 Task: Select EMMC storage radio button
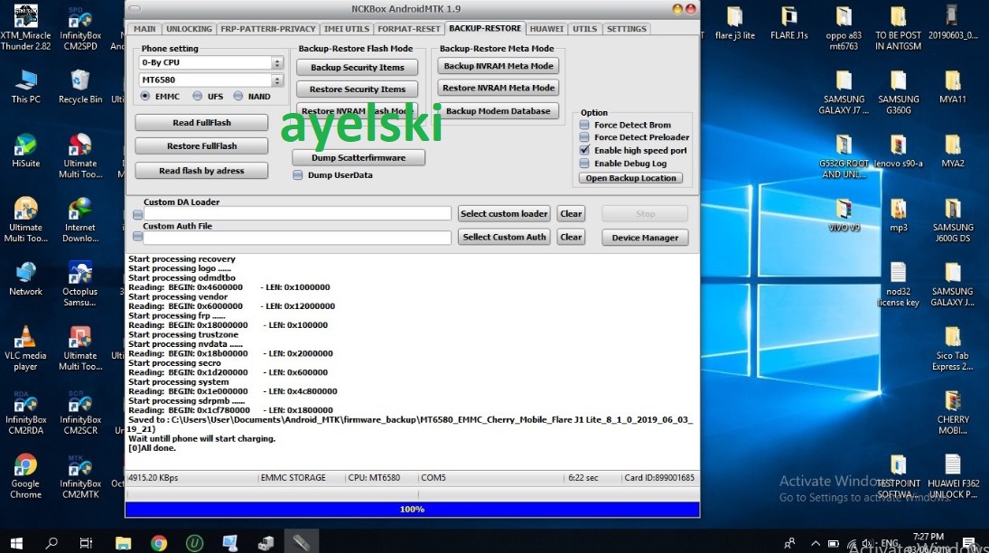(x=145, y=96)
